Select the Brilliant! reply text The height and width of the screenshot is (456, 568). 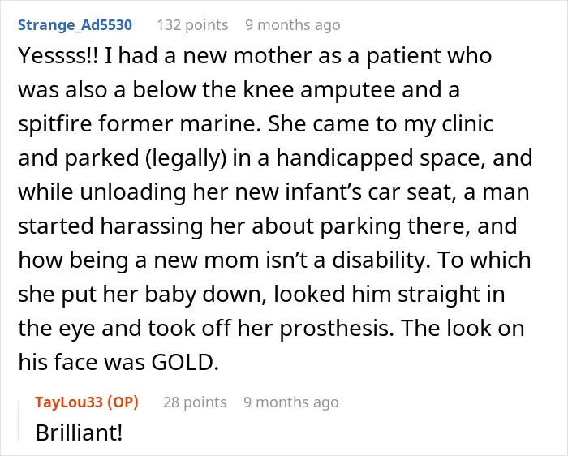point(79,432)
